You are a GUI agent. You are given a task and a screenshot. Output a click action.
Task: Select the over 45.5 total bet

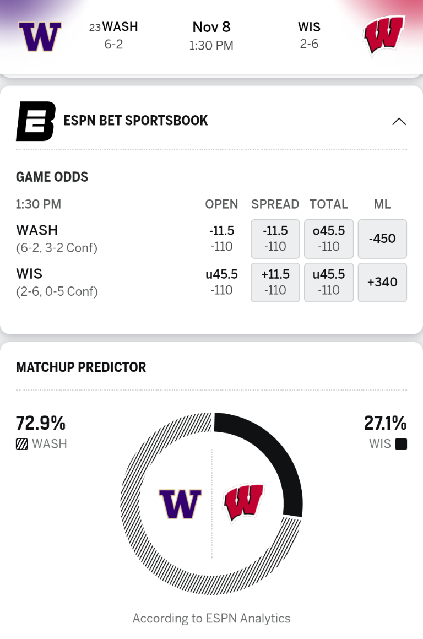point(329,239)
